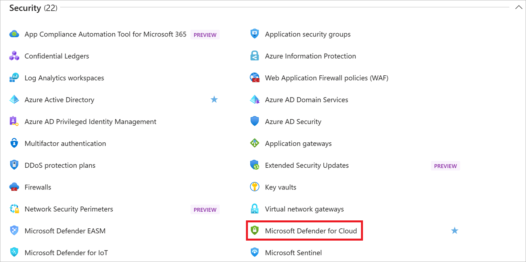Image resolution: width=526 pixels, height=262 pixels.
Task: Open the Confidential Ledgers service
Action: (57, 56)
